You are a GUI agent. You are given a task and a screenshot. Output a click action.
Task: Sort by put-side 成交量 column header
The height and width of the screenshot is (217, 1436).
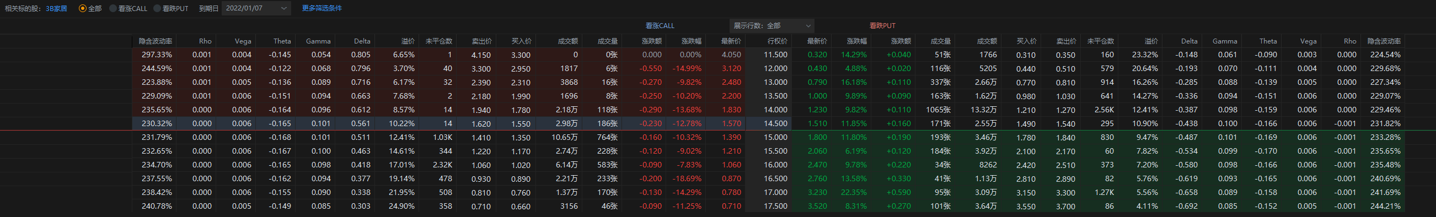940,41
